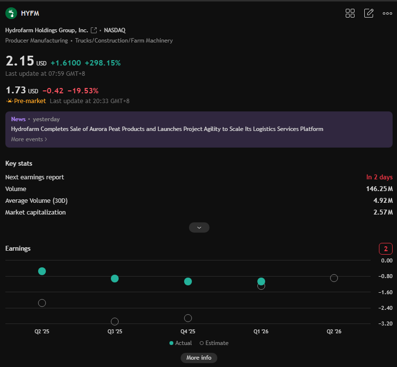Open the three-dots more options menu
This screenshot has height=367, width=397.
(387, 13)
